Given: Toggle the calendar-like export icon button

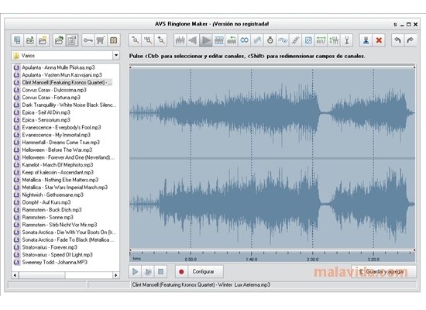Looking at the screenshot, I should point(72,40).
